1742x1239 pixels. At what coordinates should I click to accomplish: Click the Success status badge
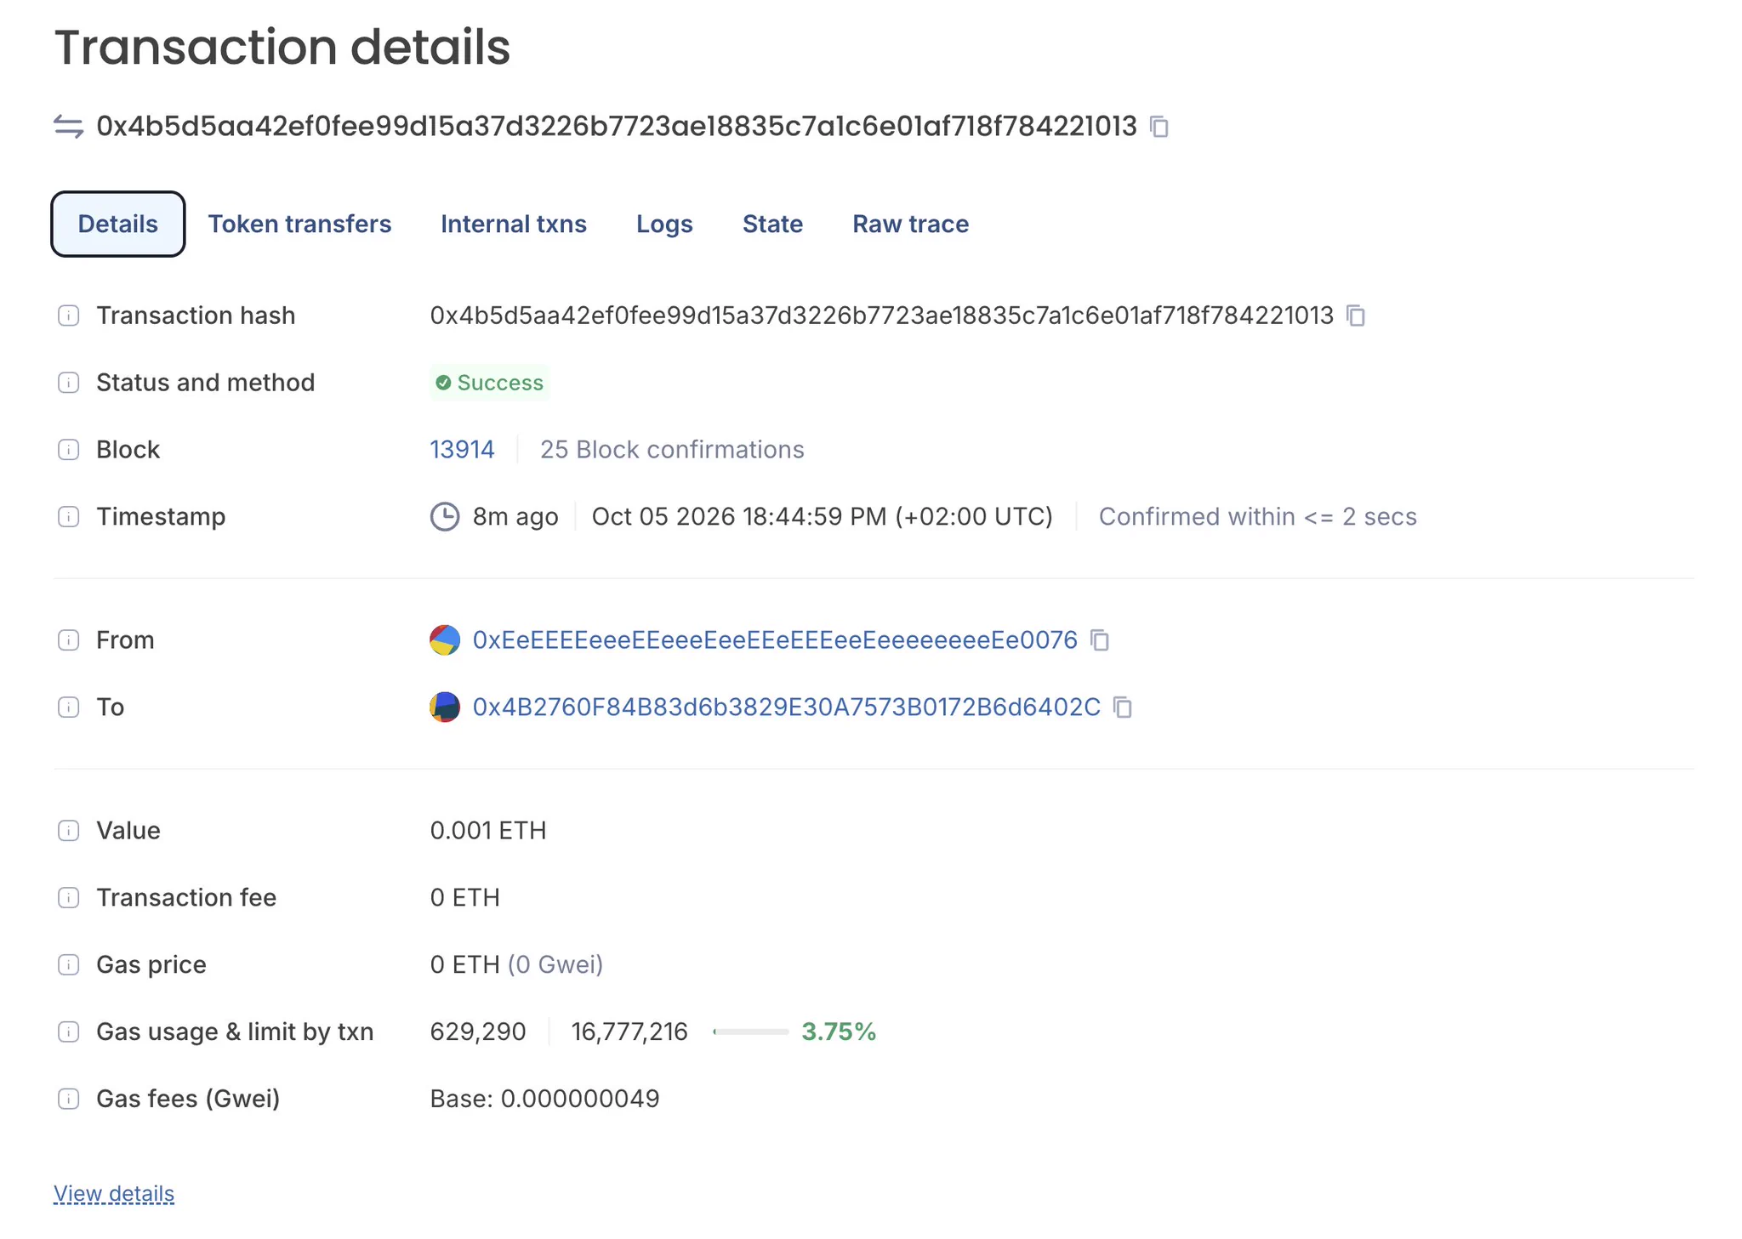pyautogui.click(x=490, y=383)
